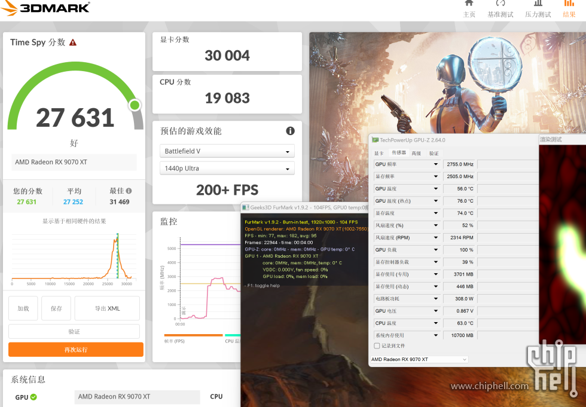Expand the 风扇速度 (%) sensor dropdown
586x407 pixels.
435,225
